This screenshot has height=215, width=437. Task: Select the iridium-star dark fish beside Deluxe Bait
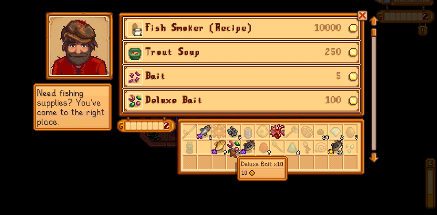247,147
